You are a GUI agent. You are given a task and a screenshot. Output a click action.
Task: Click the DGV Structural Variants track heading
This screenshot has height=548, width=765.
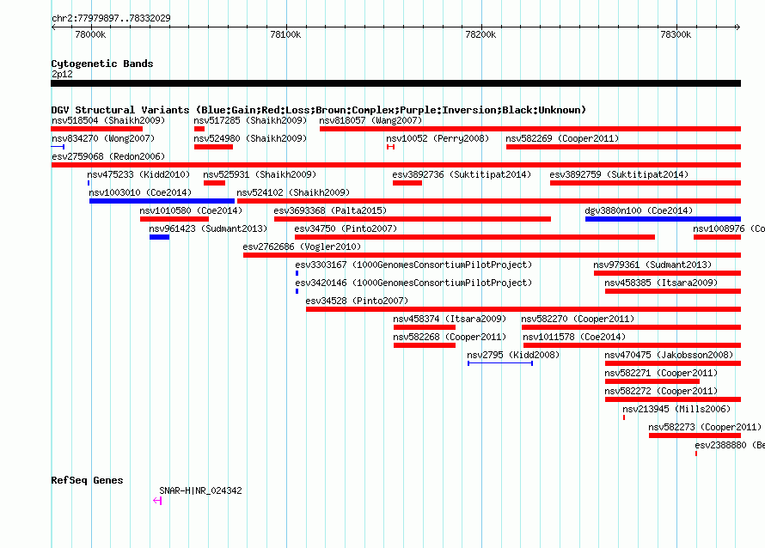pos(319,110)
